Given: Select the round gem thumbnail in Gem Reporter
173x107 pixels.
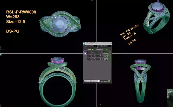Looking at the screenshot, I should (85, 53).
